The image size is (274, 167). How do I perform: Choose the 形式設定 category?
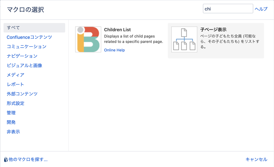pos(15,103)
